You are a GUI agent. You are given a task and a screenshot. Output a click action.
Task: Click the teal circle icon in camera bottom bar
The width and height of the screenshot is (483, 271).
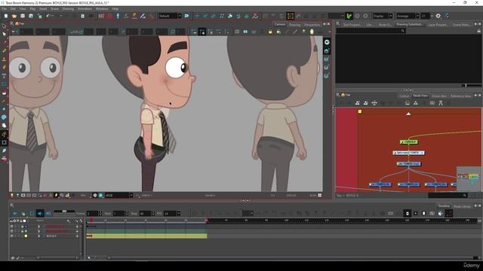(100, 196)
